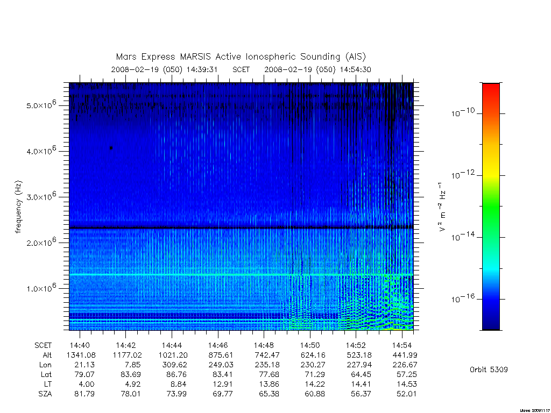Click the start timestamp 2008-02-19 (050) 14:39:31
Screen dimensions: 551x413
(165, 69)
